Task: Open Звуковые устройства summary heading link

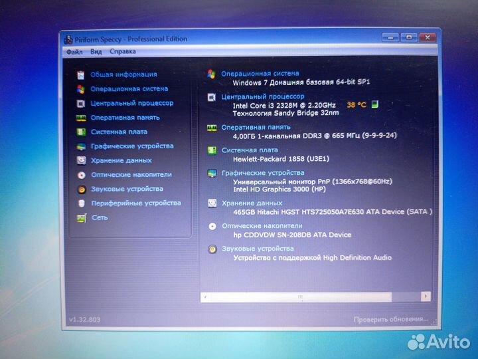Action: tap(258, 249)
